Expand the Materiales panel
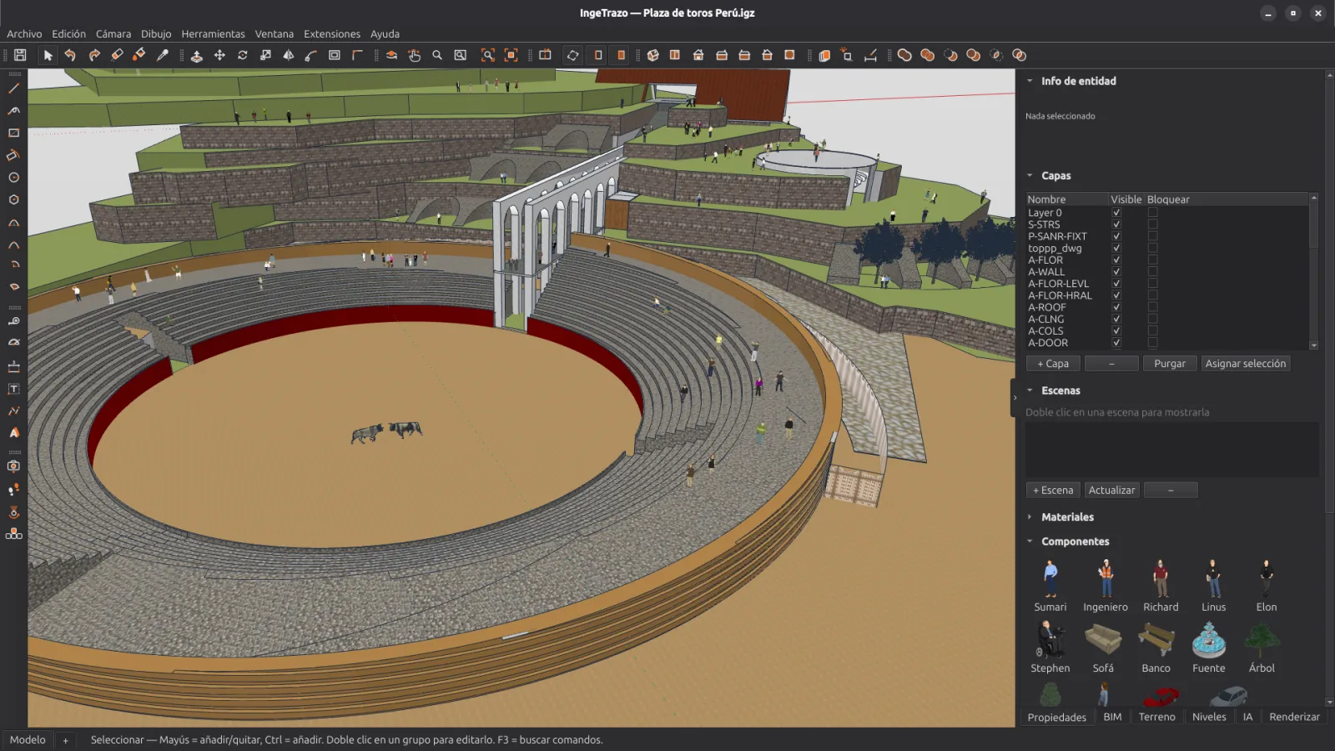The width and height of the screenshot is (1335, 751). (1030, 517)
